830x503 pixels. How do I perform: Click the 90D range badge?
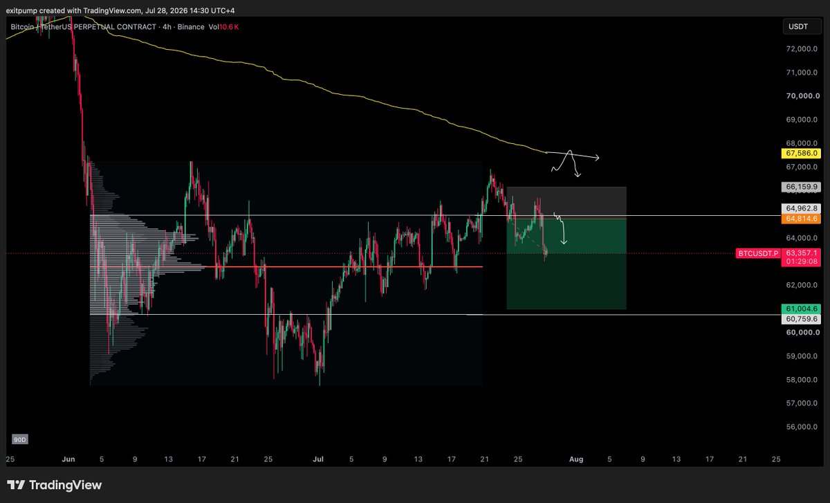(21, 439)
